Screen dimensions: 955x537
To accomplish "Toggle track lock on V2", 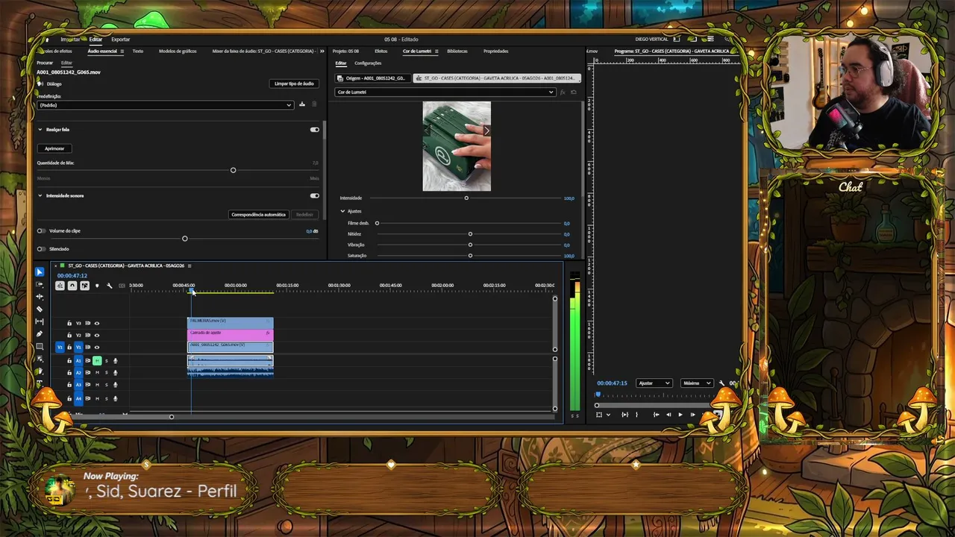I will [69, 335].
